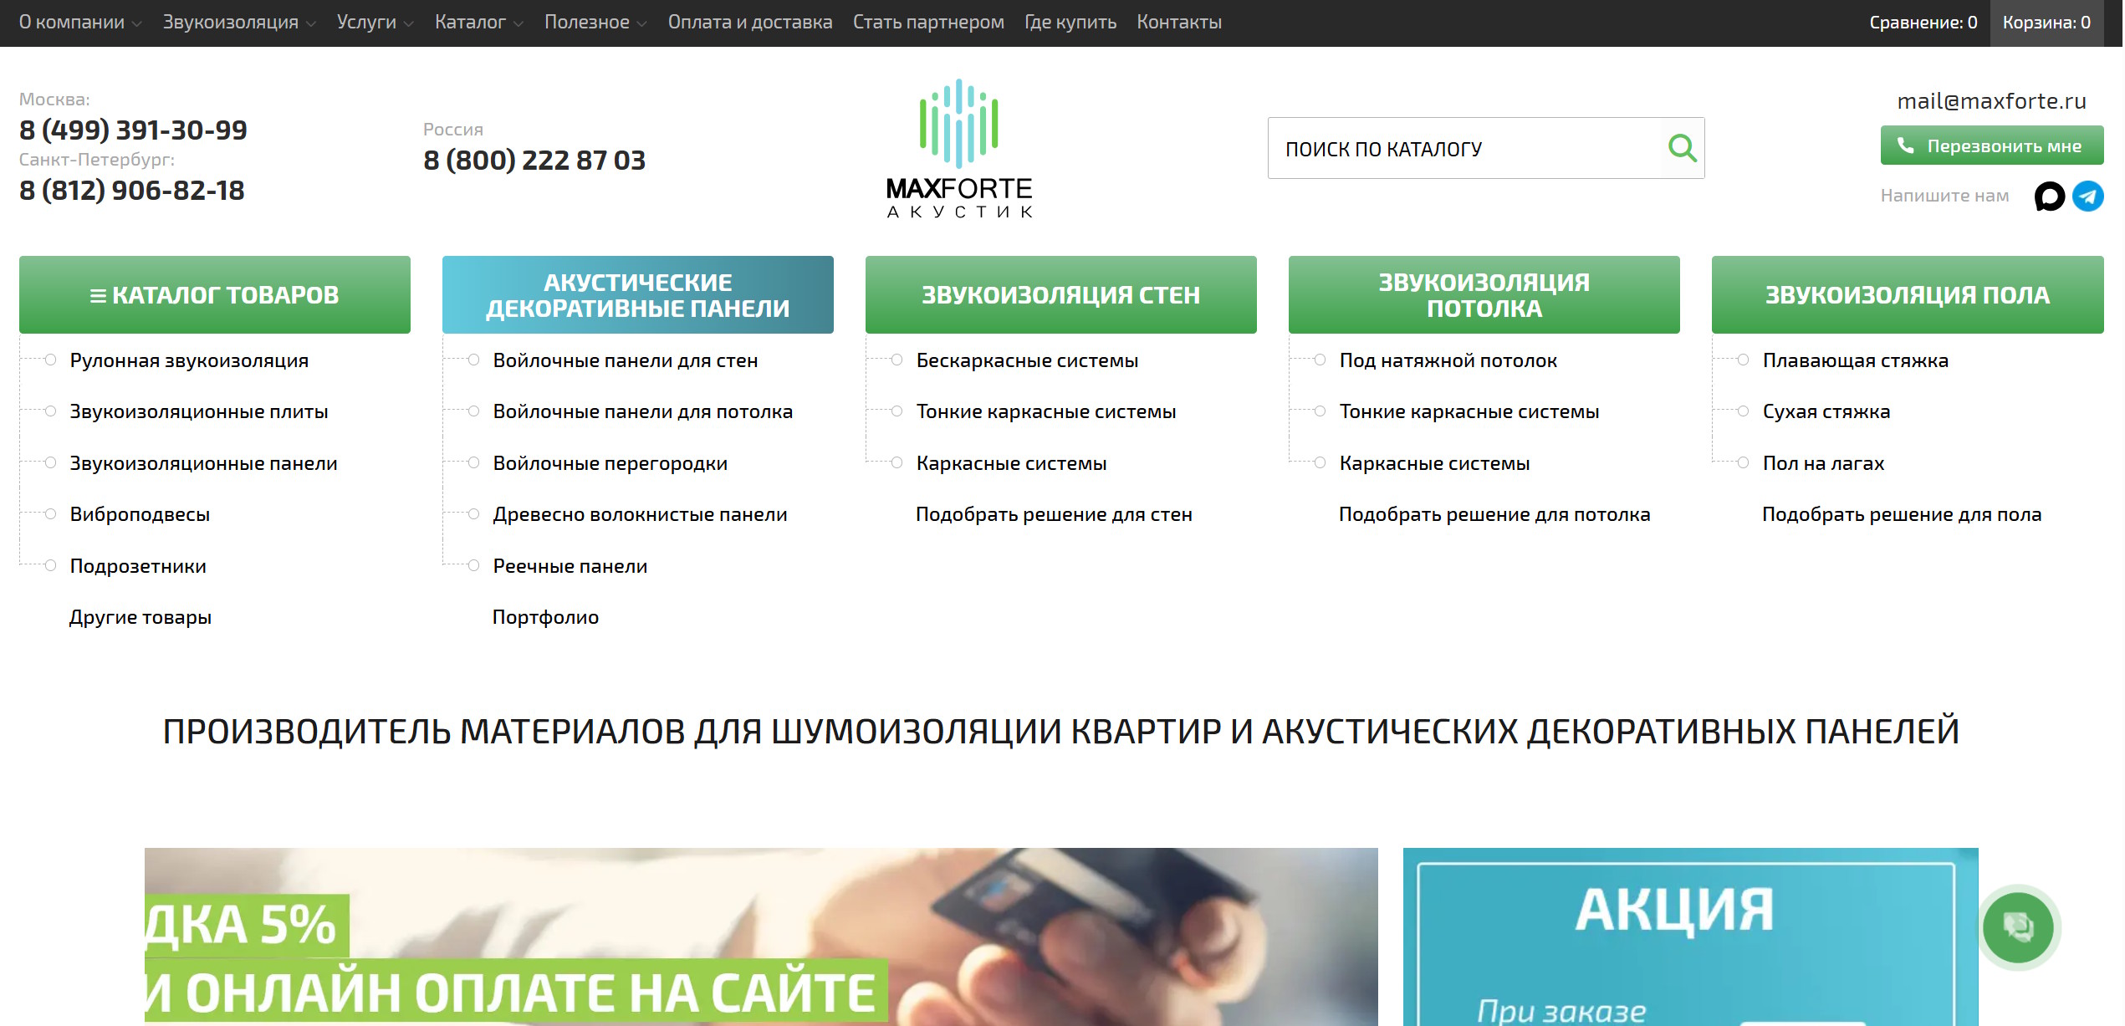This screenshot has height=1026, width=2125.
Task: Open Сравнение: 0 comparison list
Action: click(x=1923, y=23)
